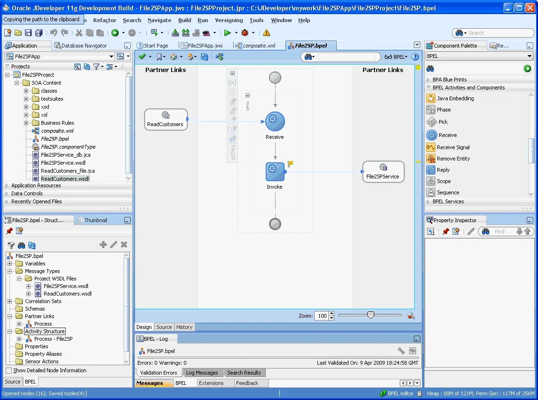Click the BPEL editor search field
The height and width of the screenshot is (400, 538).
347,57
